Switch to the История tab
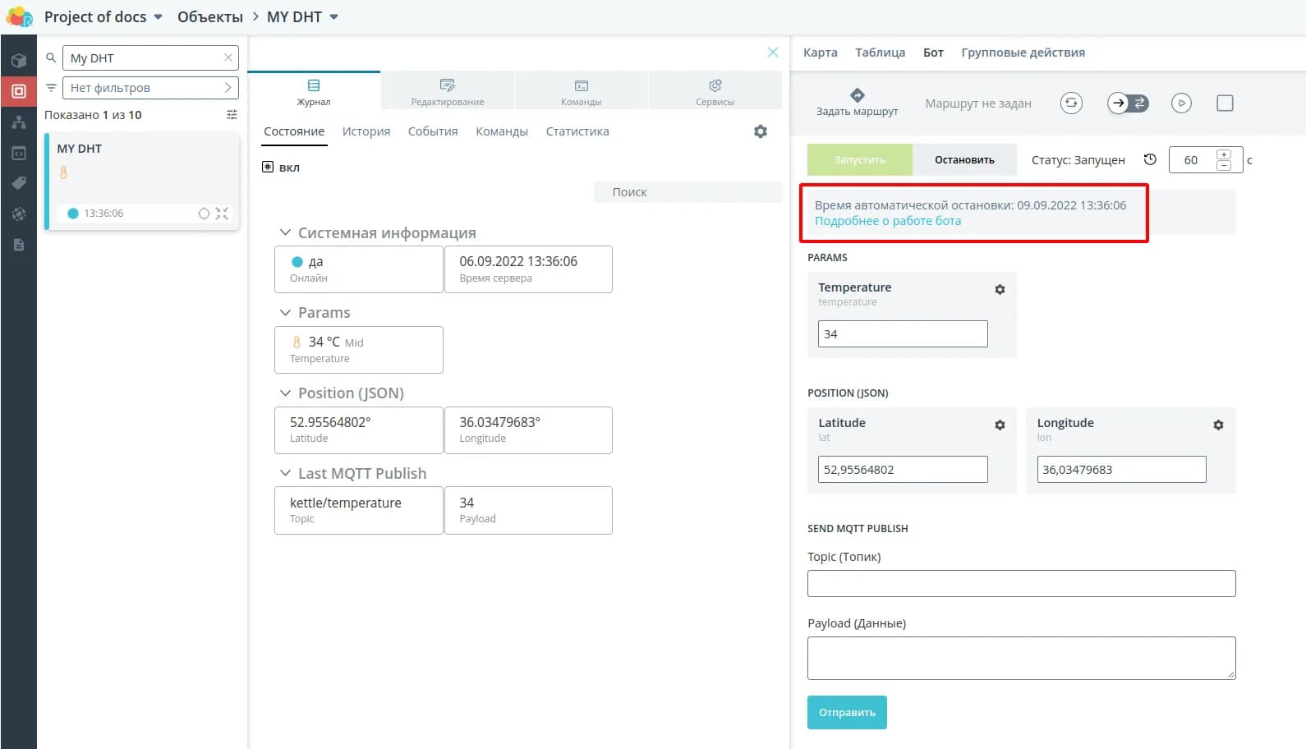 (x=366, y=131)
